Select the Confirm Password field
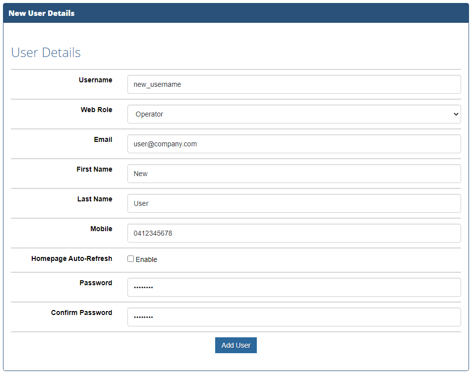 point(294,317)
